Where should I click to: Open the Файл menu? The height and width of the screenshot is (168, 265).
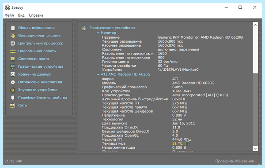click(9, 15)
